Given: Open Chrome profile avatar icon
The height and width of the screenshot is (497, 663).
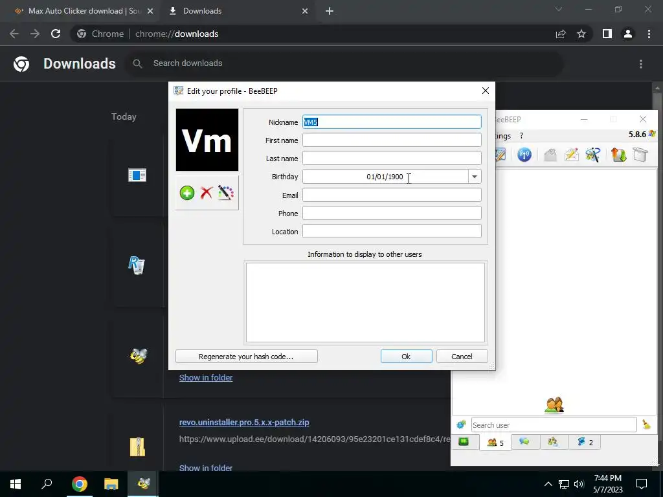Looking at the screenshot, I should [628, 34].
